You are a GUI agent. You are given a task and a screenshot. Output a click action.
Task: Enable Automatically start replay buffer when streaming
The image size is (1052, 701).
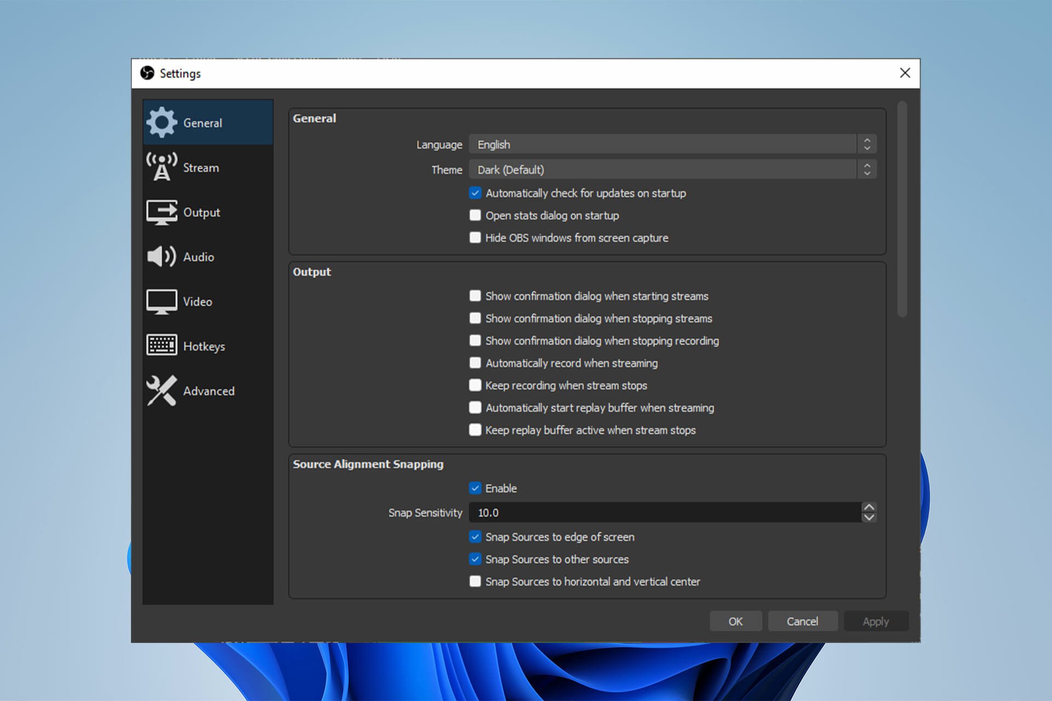[475, 407]
